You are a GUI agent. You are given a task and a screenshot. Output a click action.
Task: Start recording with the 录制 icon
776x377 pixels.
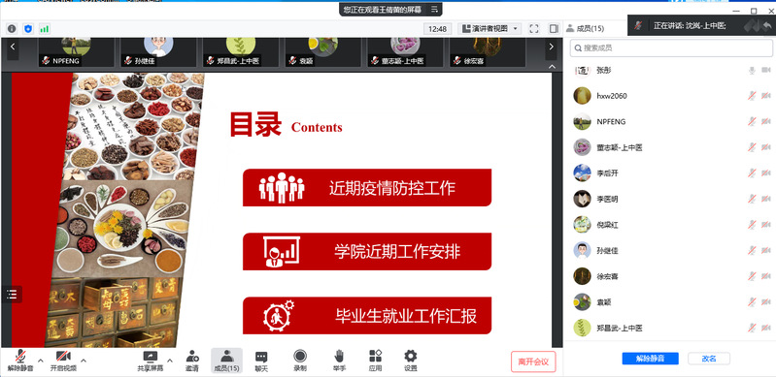click(x=300, y=361)
